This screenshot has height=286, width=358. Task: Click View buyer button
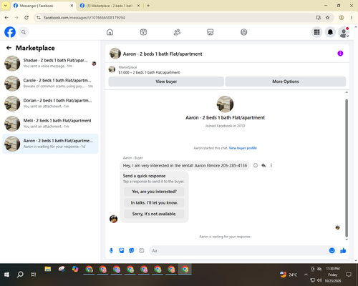click(x=166, y=82)
